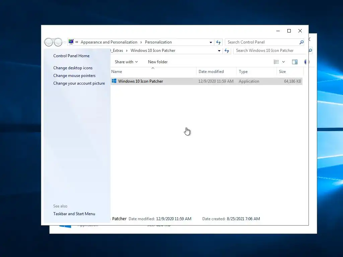343x257 pixels.
Task: Click the Personalization breadcrumb
Action: (x=158, y=42)
